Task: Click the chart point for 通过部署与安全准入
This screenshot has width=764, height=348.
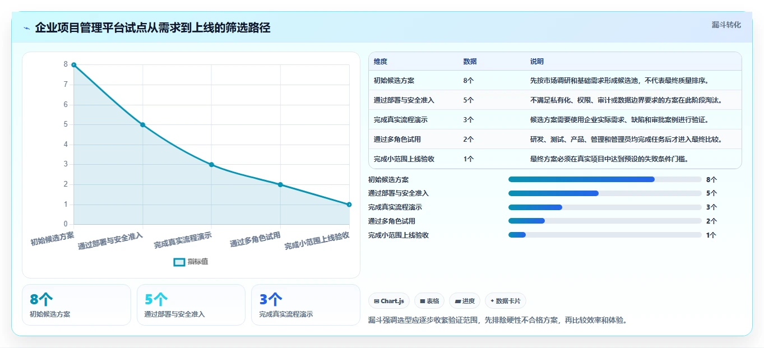Action: [142, 124]
